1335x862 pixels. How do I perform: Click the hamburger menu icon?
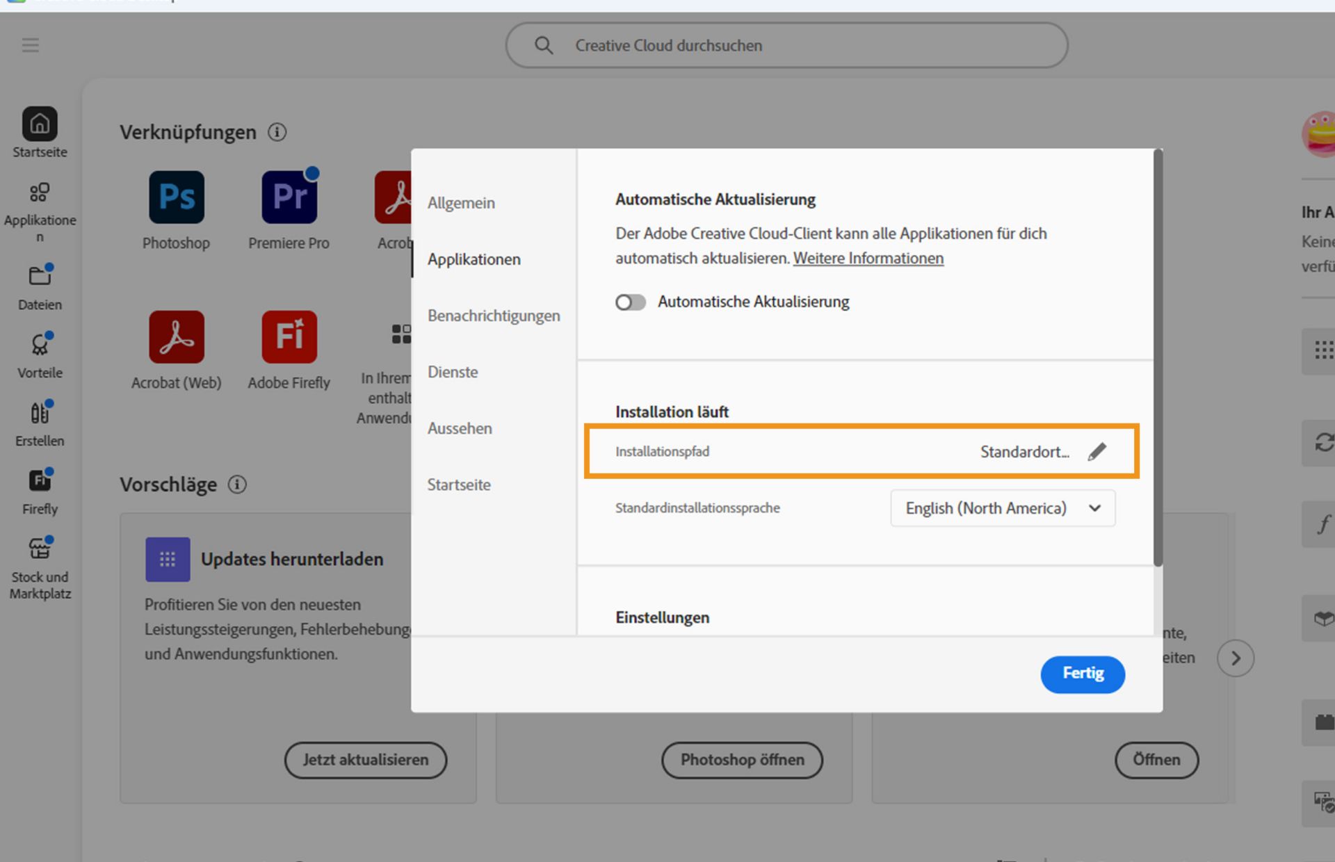coord(30,45)
